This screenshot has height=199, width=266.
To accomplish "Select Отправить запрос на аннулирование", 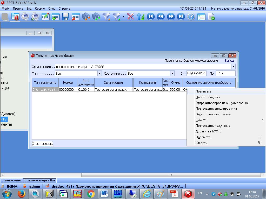I will tap(226, 103).
